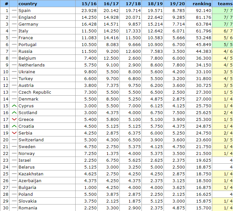Click Italy's yellow 6/7 teams cell

coord(223,31)
